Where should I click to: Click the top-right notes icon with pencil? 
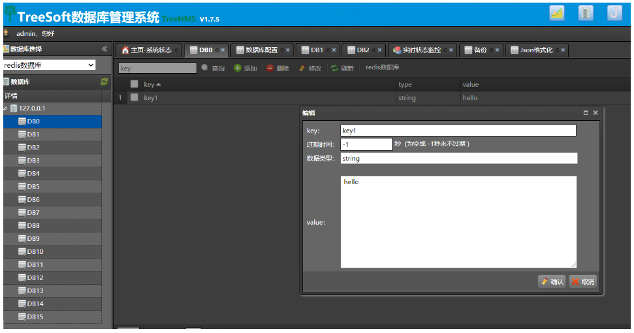557,12
